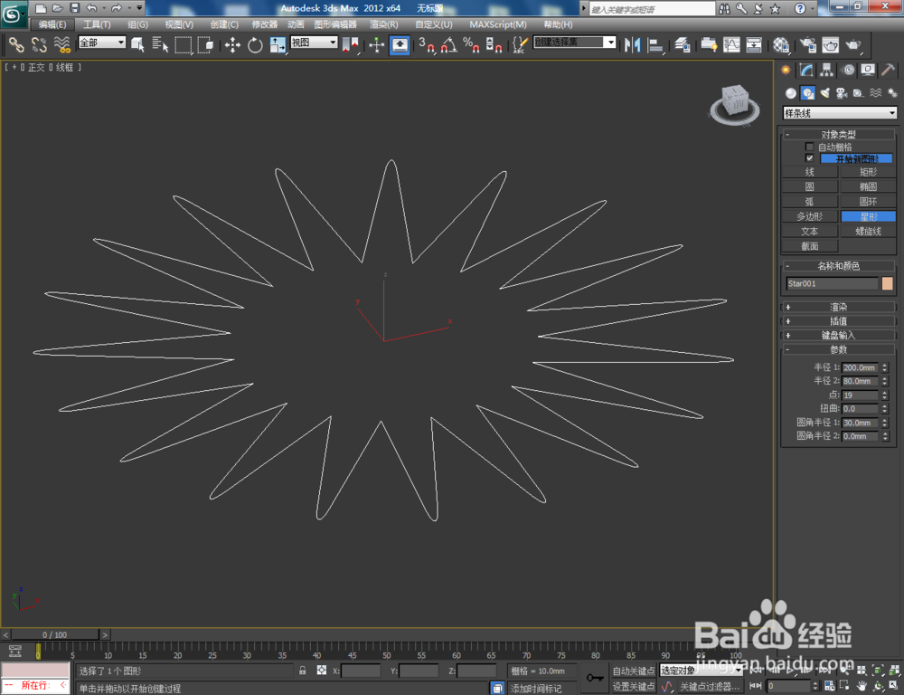Click the 矩形 shape button
Viewport: 904px width, 695px height.
(x=868, y=172)
